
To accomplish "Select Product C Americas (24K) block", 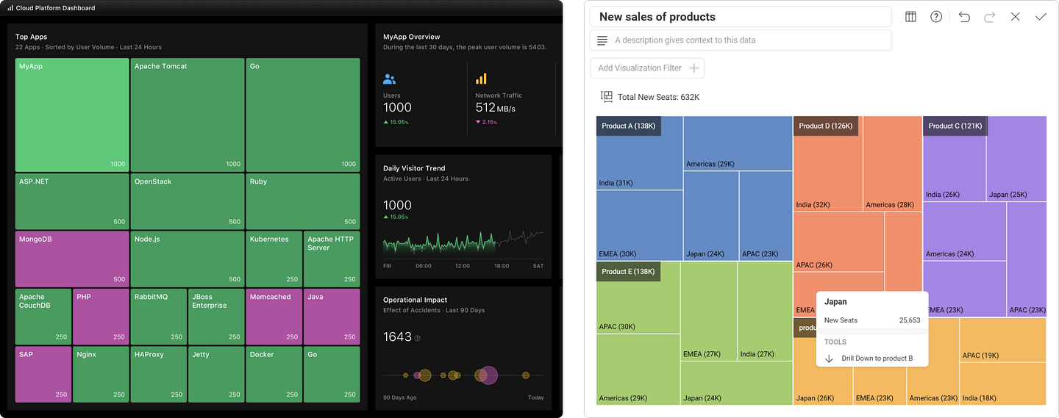I will [964, 231].
